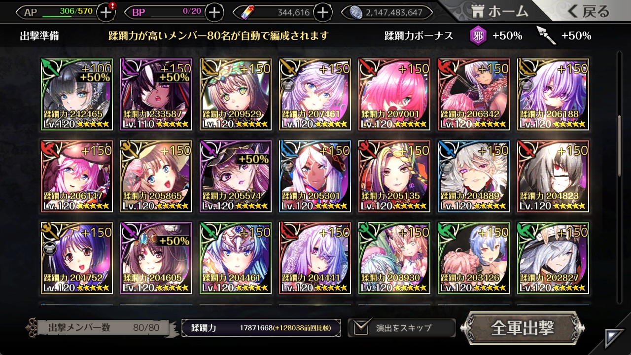Tap the spear weapon bonus icon
Image resolution: width=631 pixels, height=355 pixels.
547,35
